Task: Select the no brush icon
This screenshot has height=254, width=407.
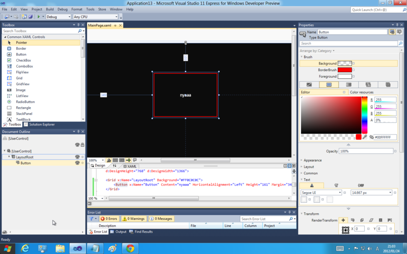Action: 309,85
